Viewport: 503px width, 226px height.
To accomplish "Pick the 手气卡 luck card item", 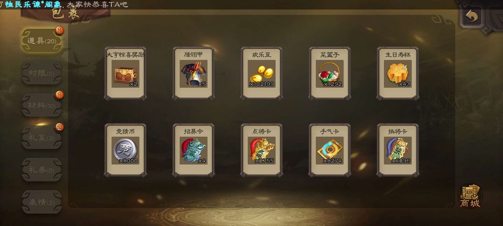I will click(329, 150).
